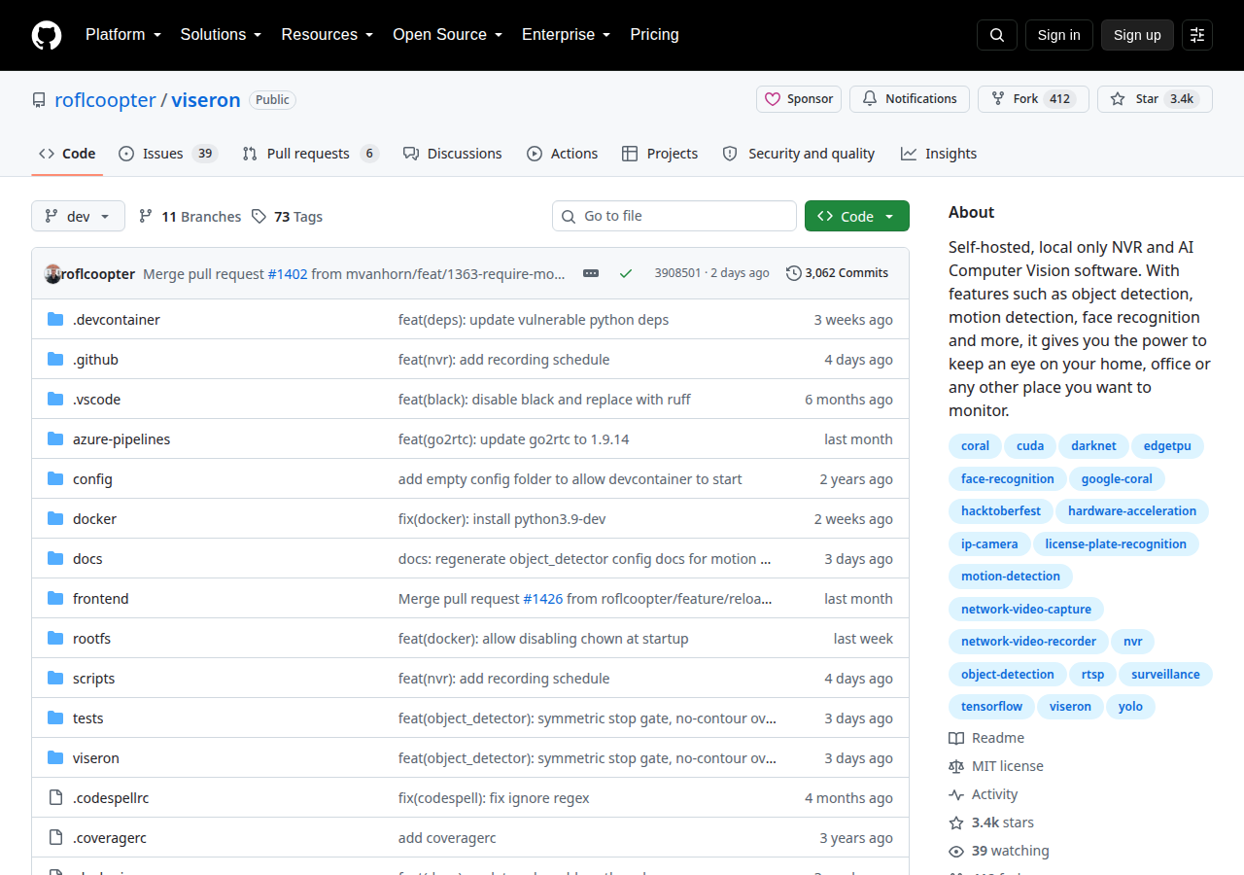The image size is (1244, 875).
Task: Click the Sign up button
Action: pyautogui.click(x=1137, y=35)
